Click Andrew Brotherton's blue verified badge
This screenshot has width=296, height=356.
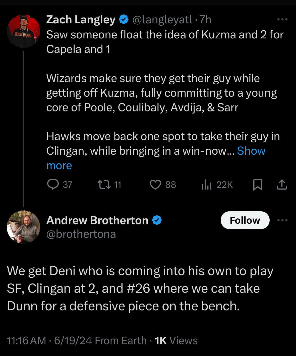point(157,220)
